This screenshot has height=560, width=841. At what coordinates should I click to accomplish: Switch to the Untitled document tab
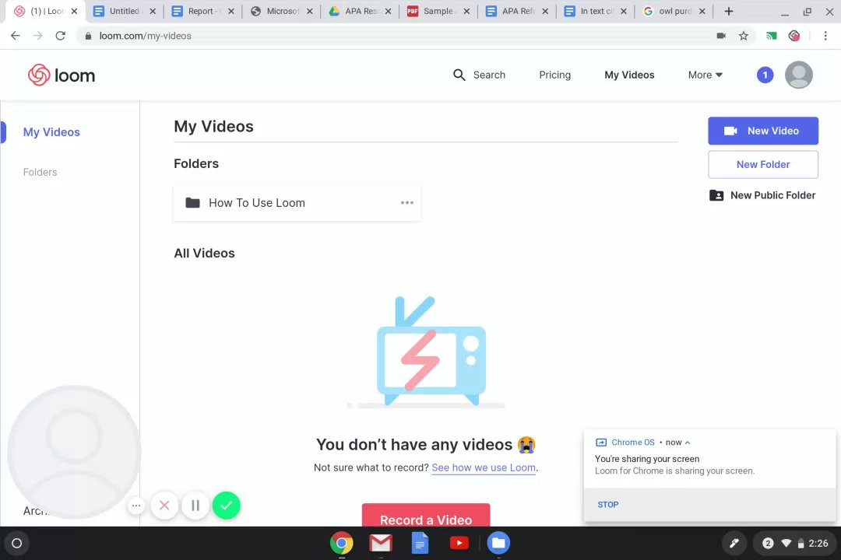(125, 11)
